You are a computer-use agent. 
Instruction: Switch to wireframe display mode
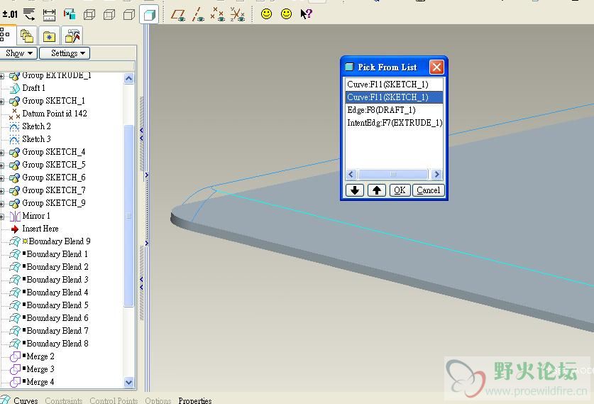[x=89, y=15]
